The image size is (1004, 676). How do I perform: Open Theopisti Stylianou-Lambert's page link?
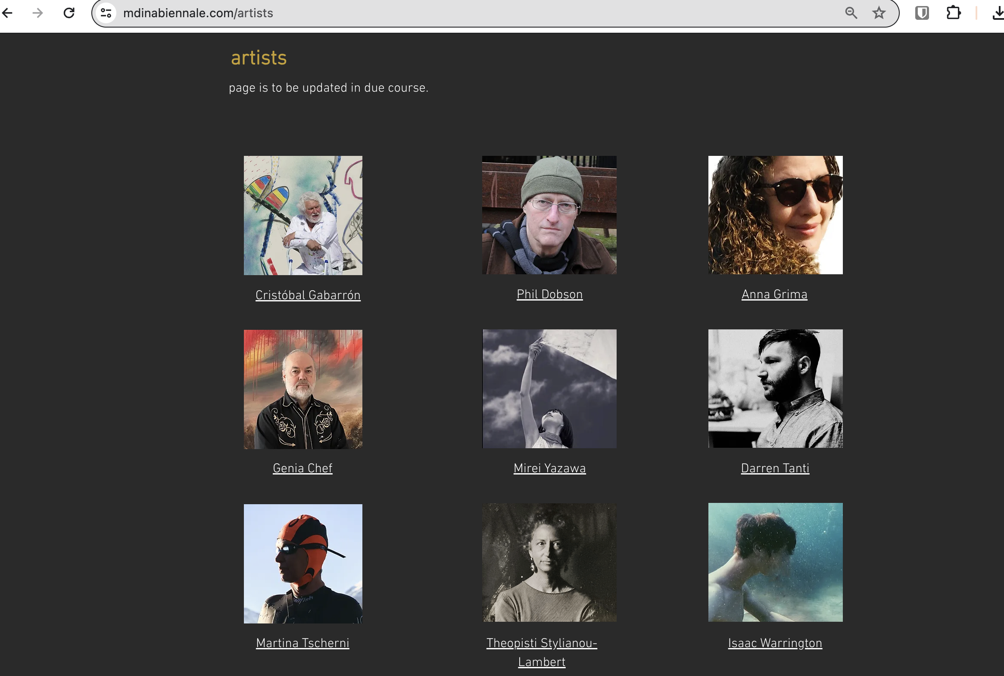coord(542,652)
